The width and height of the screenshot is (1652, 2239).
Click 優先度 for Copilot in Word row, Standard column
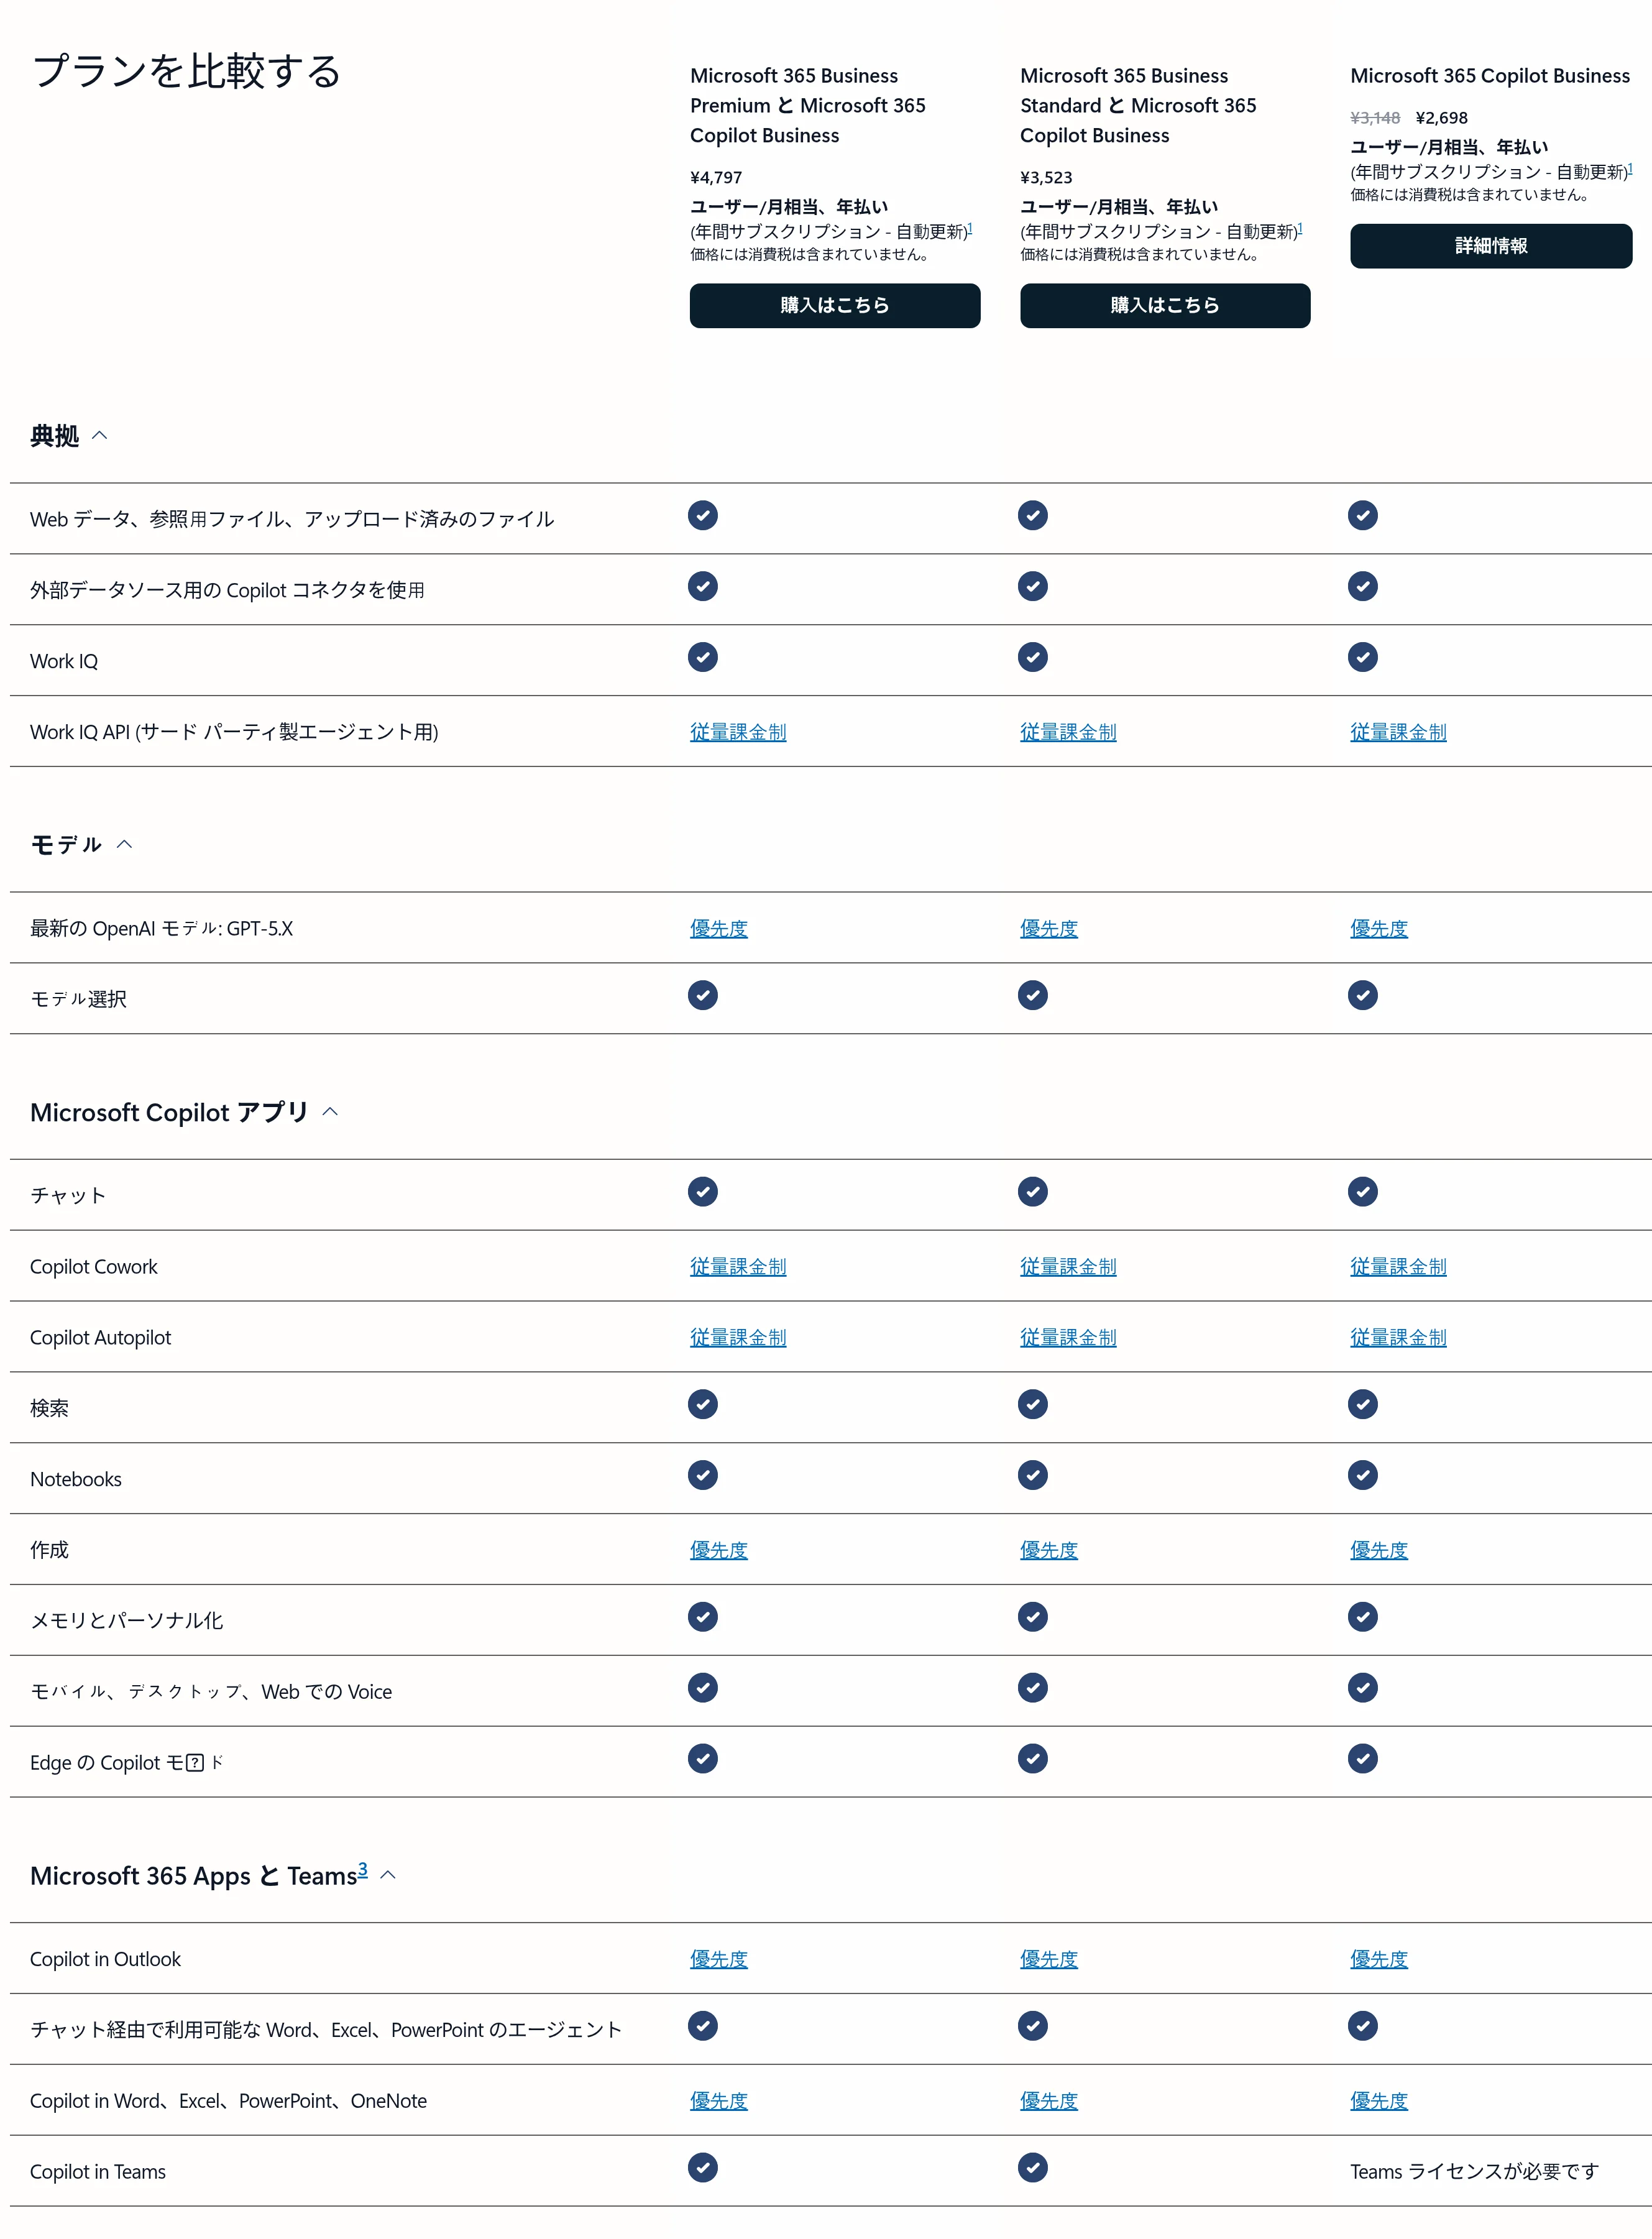(x=1049, y=2102)
